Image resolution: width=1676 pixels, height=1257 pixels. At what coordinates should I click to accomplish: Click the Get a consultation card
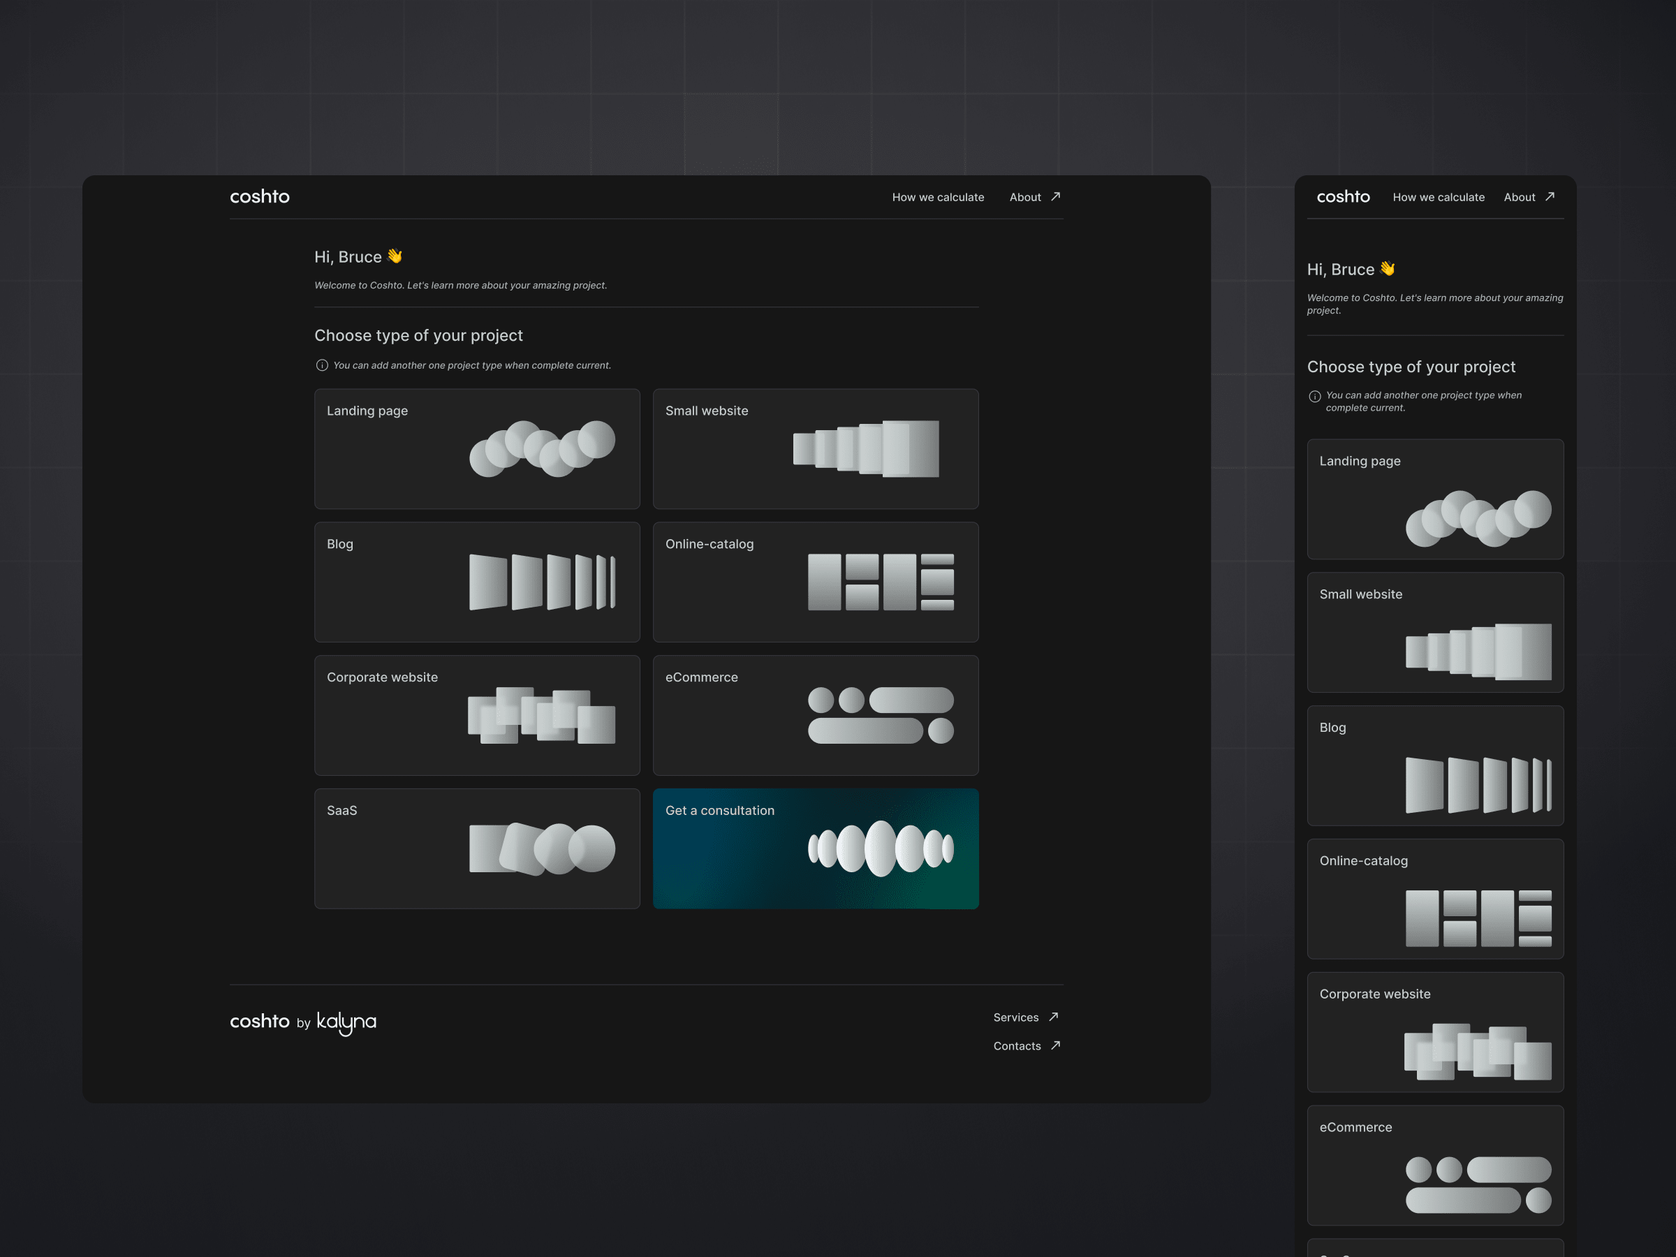click(x=816, y=848)
